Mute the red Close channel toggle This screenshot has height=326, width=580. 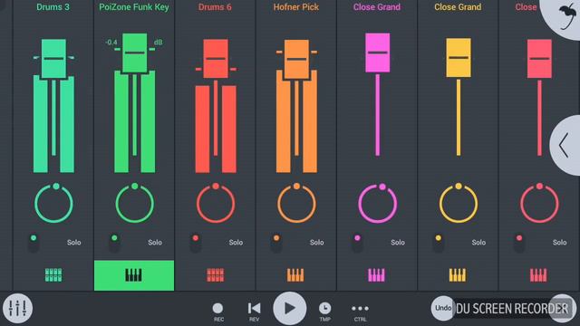(x=519, y=243)
